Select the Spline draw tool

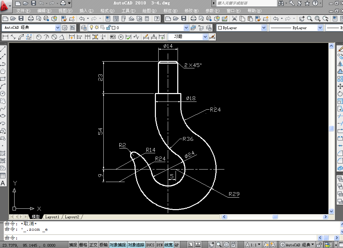pos(3,109)
